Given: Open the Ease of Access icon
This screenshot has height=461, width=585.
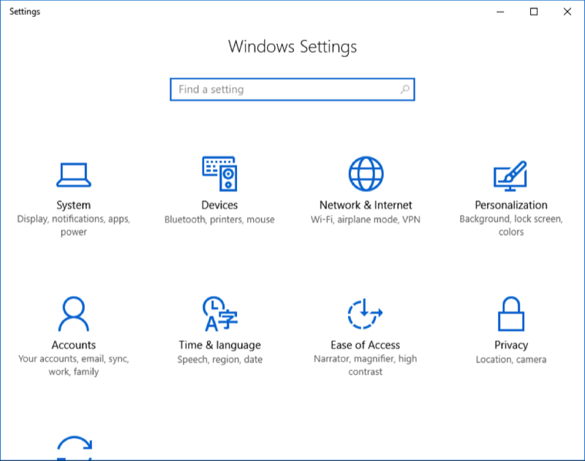Looking at the screenshot, I should pyautogui.click(x=365, y=314).
